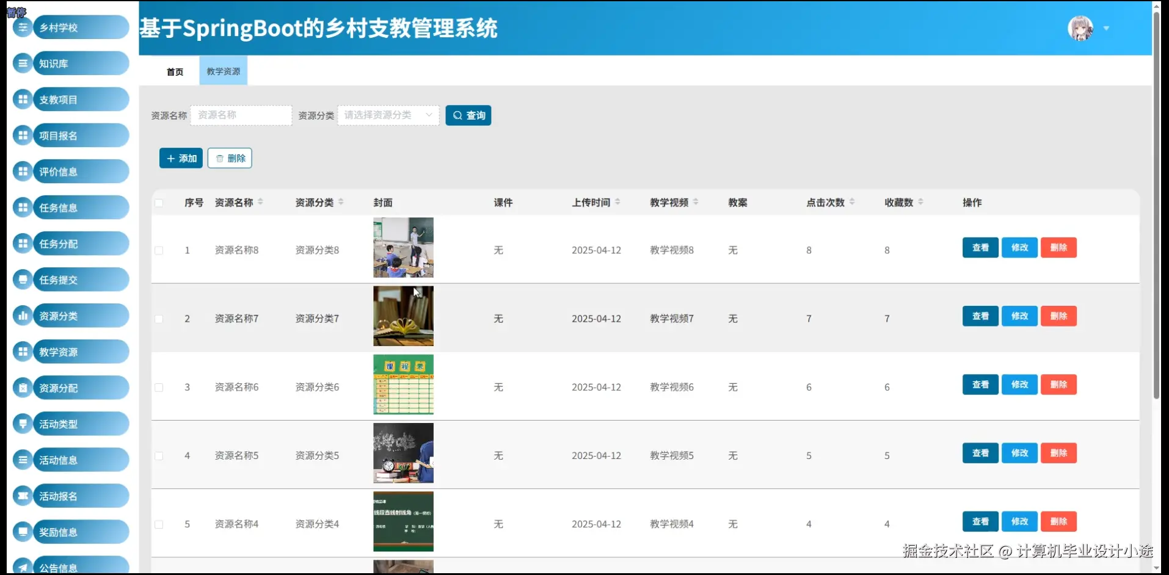Screen dimensions: 1169x575
Task: Open the chalkboard cover image of 资源名称5
Action: pyautogui.click(x=403, y=453)
